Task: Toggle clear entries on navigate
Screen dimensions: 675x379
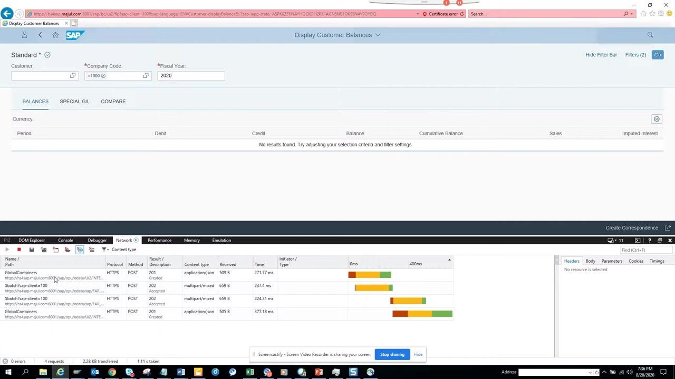Action: click(x=80, y=250)
